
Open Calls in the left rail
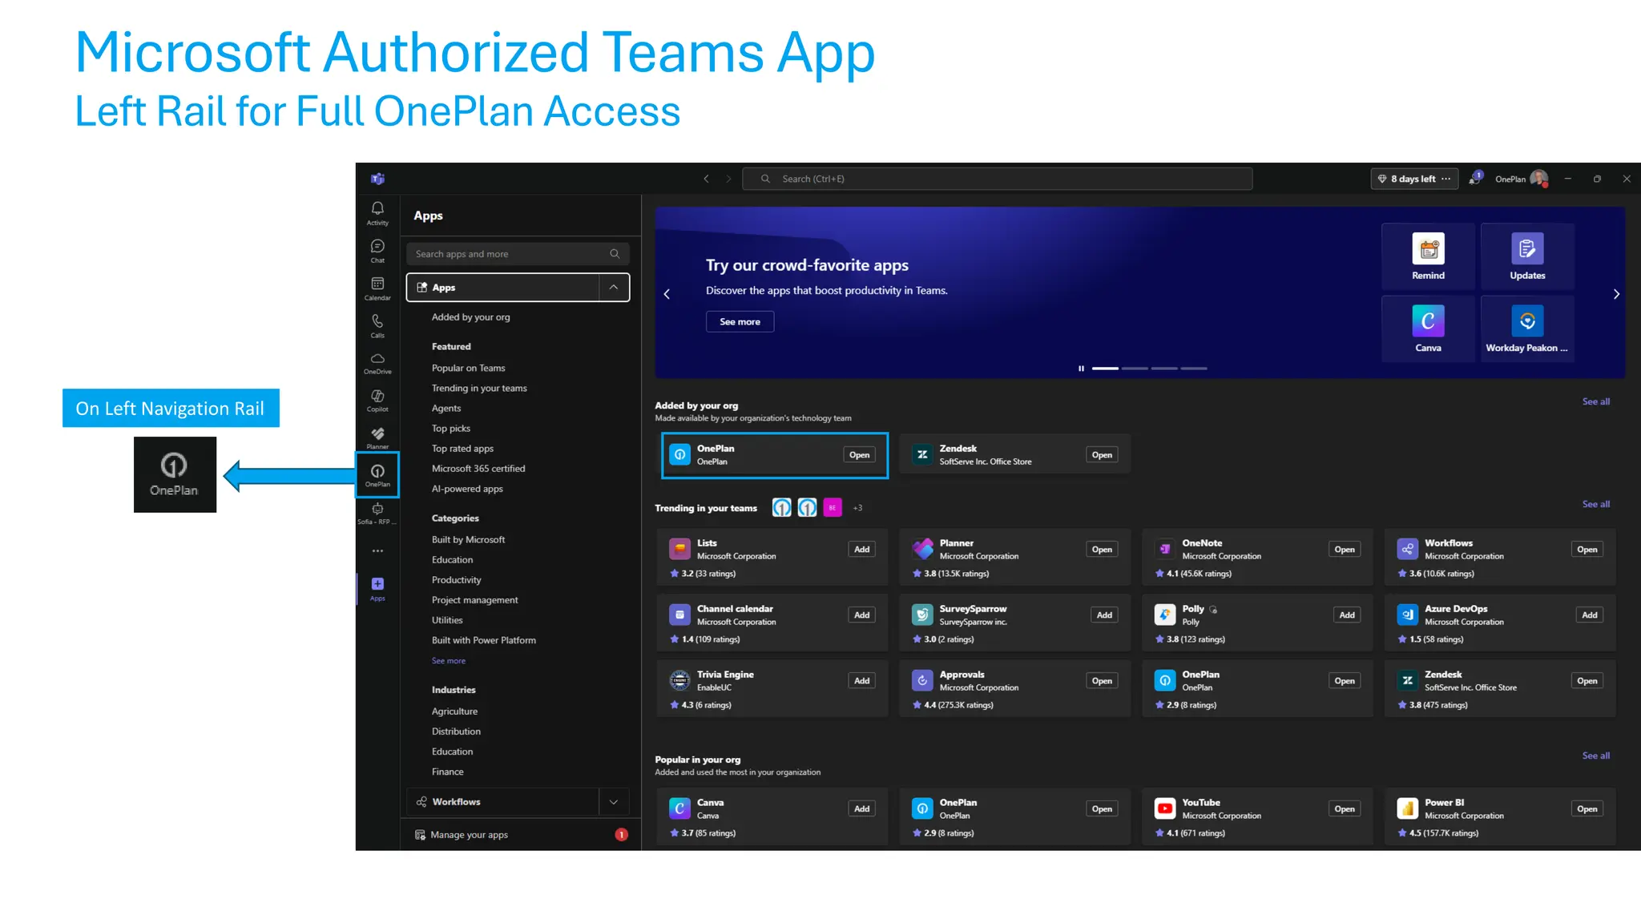tap(377, 325)
